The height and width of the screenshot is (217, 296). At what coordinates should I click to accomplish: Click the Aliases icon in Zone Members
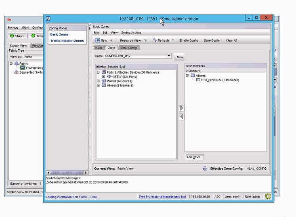click(193, 75)
